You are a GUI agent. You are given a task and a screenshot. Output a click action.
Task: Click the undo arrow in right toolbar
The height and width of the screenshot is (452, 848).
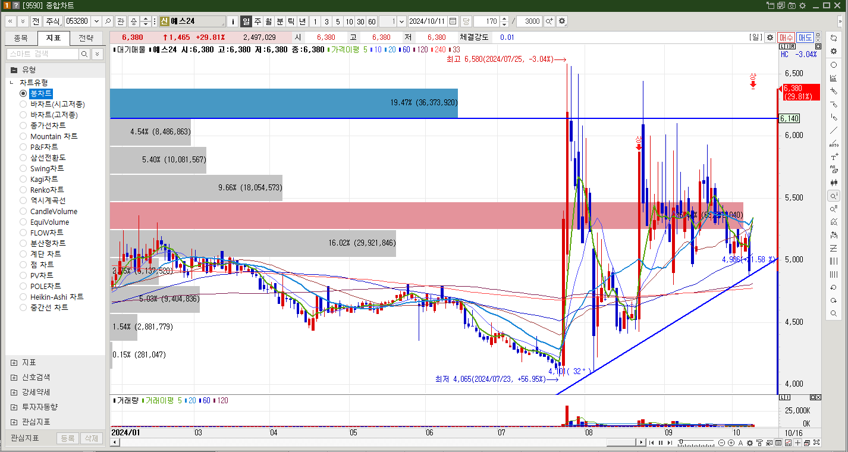tap(834, 287)
